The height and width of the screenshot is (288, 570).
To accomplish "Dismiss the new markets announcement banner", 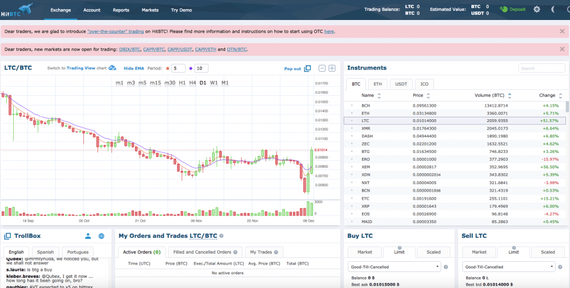I will [x=562, y=49].
